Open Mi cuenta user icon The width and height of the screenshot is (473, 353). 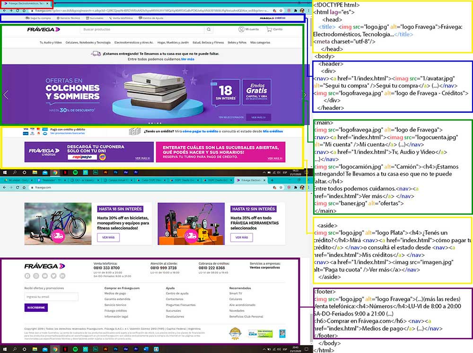[x=241, y=29]
